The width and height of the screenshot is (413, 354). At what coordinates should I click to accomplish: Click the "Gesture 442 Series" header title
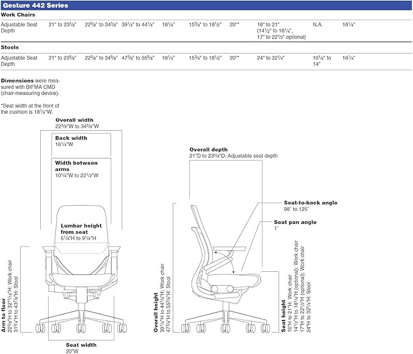35,5
